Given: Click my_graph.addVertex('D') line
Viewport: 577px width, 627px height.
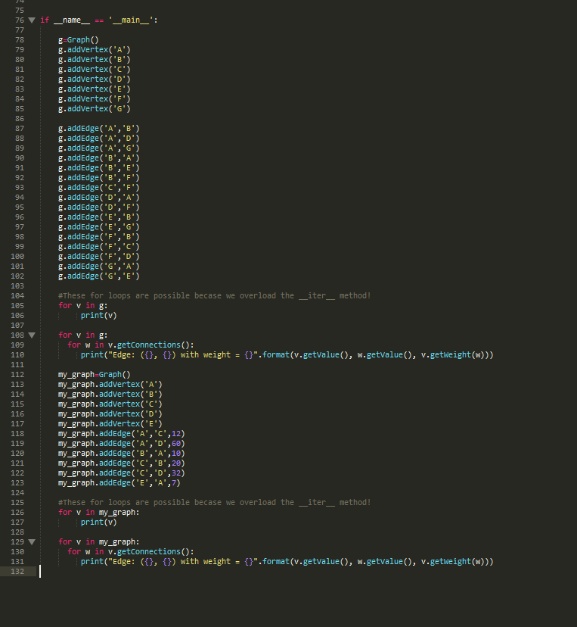Looking at the screenshot, I should tap(110, 414).
